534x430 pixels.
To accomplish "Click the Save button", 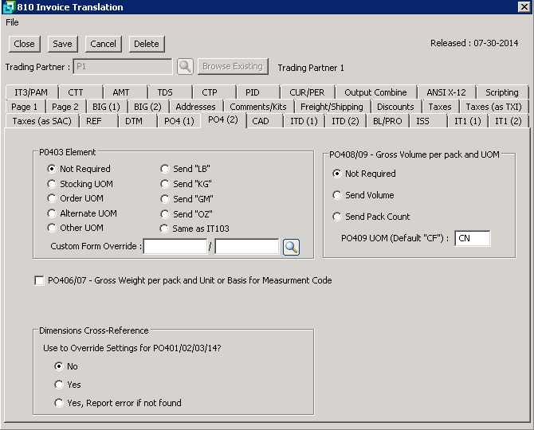I will [62, 44].
